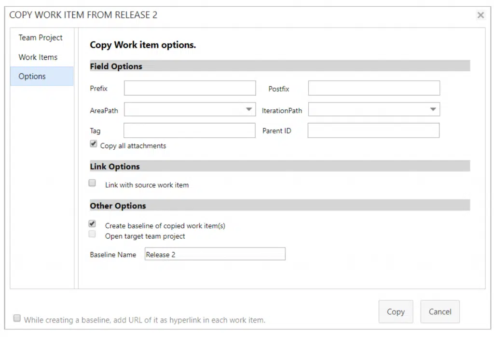The image size is (494, 337).
Task: Expand the AreaPath dropdown arrow
Action: coord(249,110)
